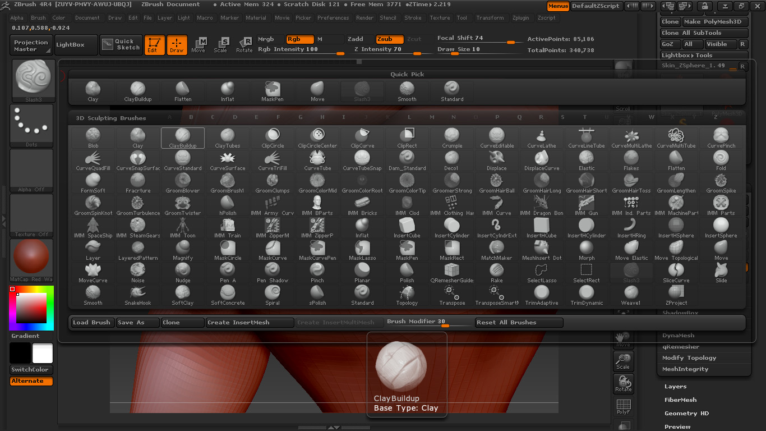The height and width of the screenshot is (431, 766).
Task: Toggle the Rgb channel button
Action: click(x=300, y=39)
